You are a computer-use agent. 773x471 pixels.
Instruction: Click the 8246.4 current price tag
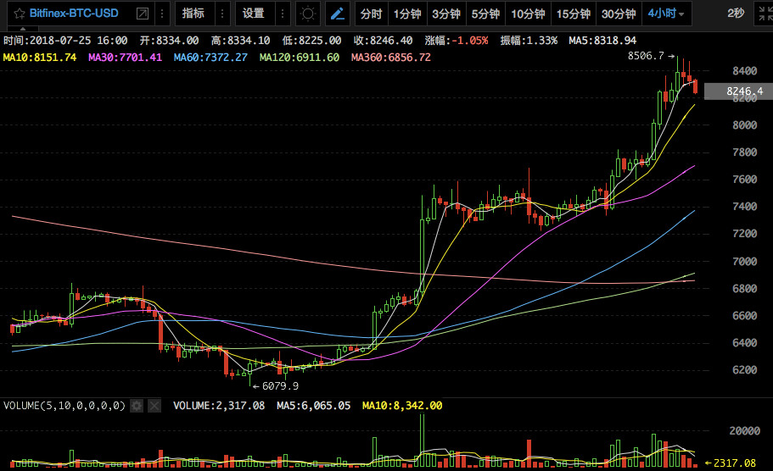(x=738, y=91)
